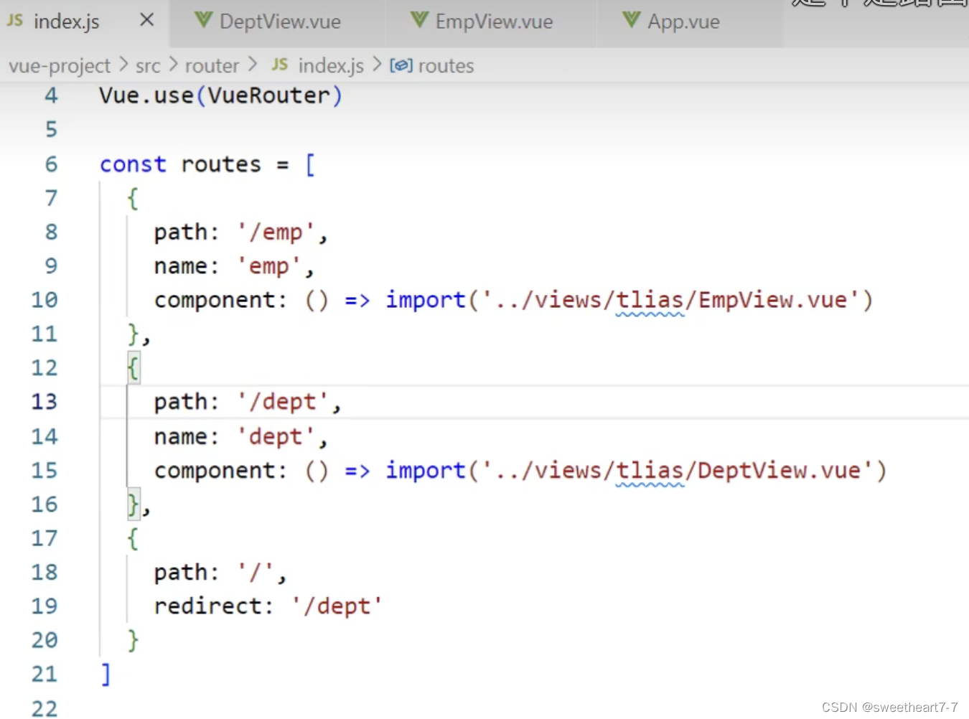This screenshot has height=719, width=969.
Task: Open vue-project in the breadcrumb
Action: pos(60,66)
